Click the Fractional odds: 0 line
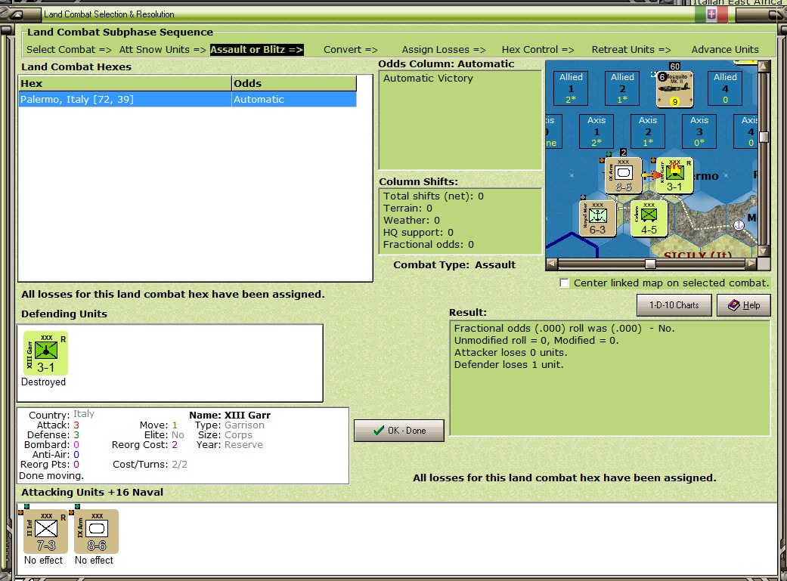This screenshot has width=787, height=581. click(428, 244)
